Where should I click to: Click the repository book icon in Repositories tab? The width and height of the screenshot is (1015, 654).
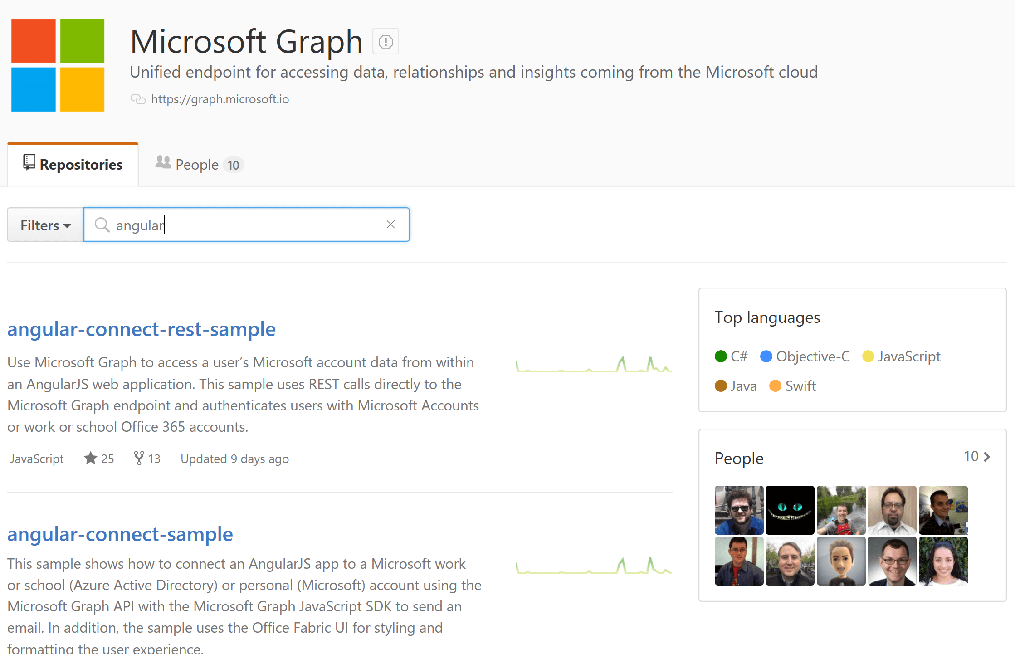point(29,163)
